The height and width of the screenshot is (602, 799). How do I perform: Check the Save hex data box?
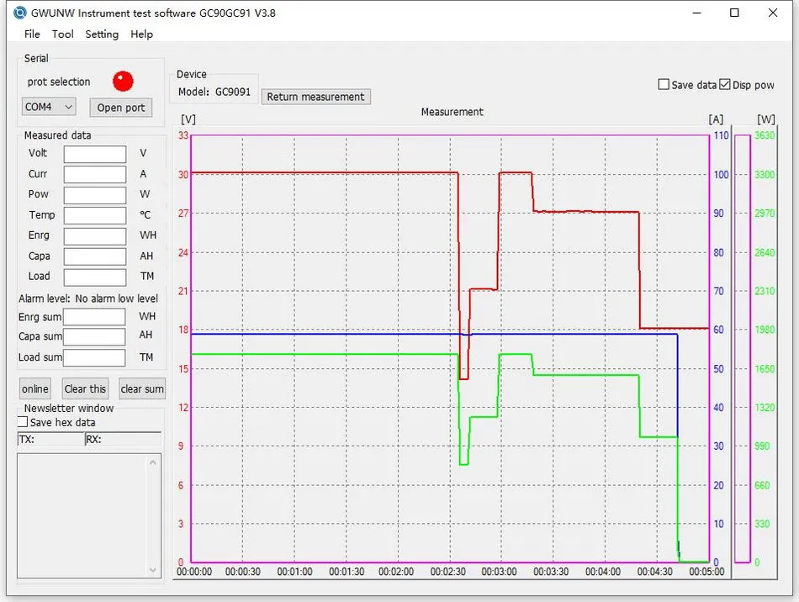point(23,422)
